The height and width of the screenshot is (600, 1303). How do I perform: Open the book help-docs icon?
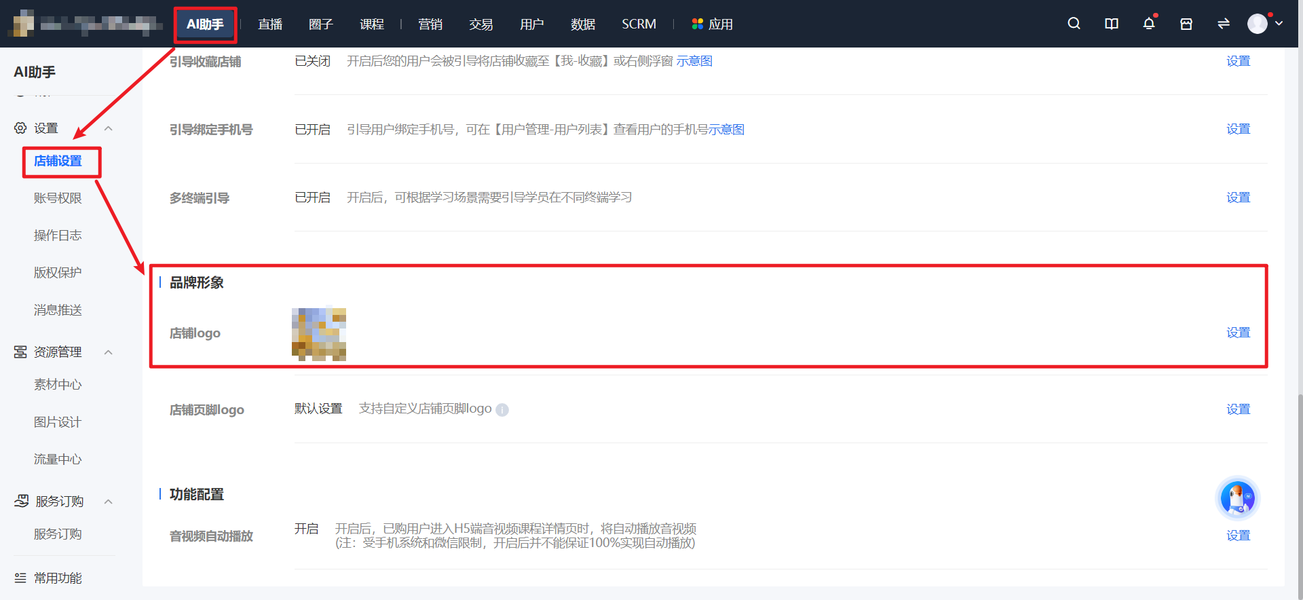tap(1111, 24)
